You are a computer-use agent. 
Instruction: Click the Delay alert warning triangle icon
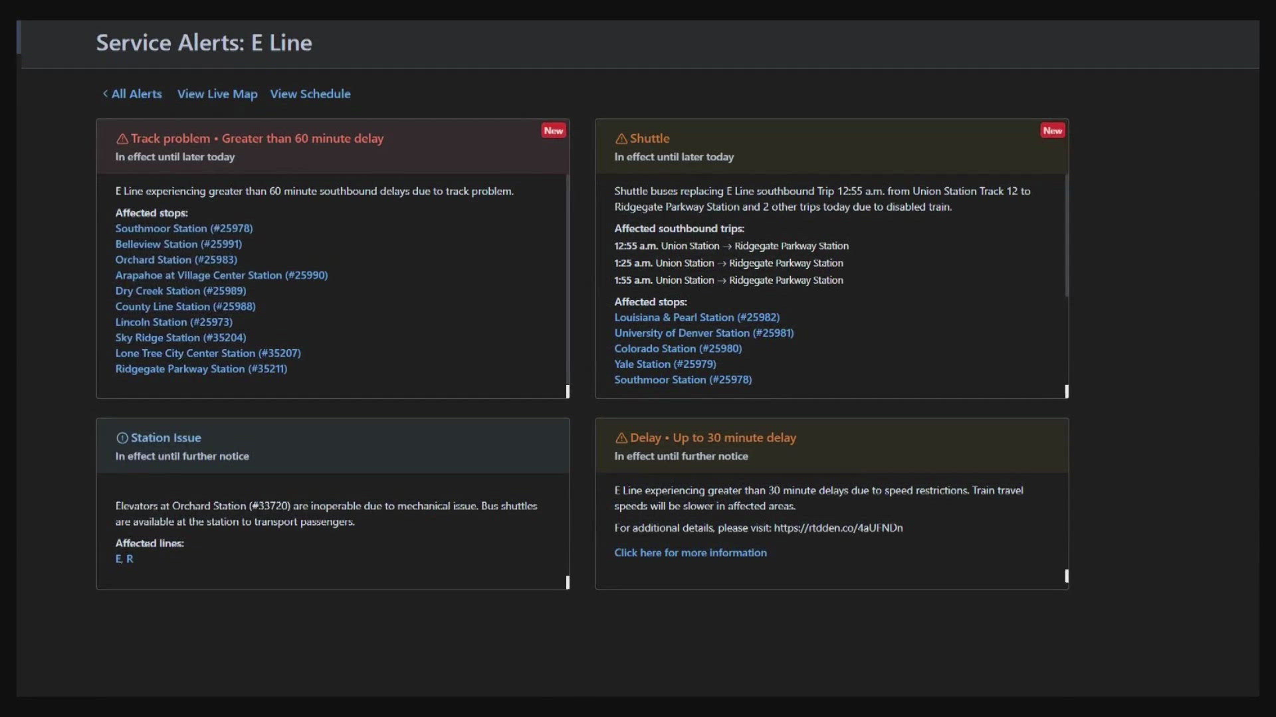(x=621, y=438)
